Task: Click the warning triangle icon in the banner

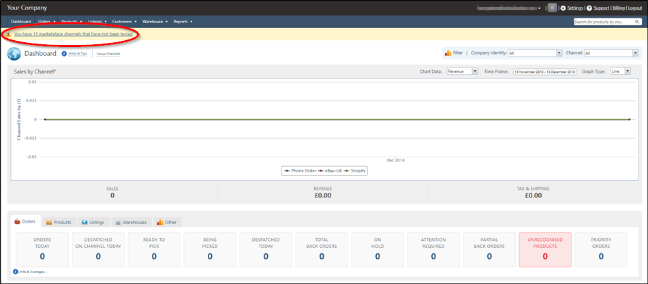Action: click(x=8, y=35)
